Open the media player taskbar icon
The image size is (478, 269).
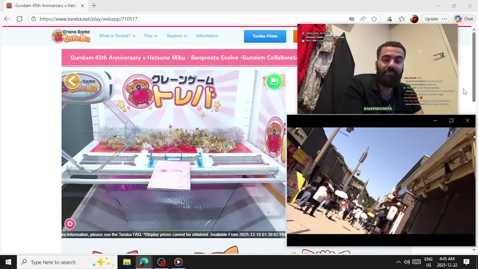[179, 262]
